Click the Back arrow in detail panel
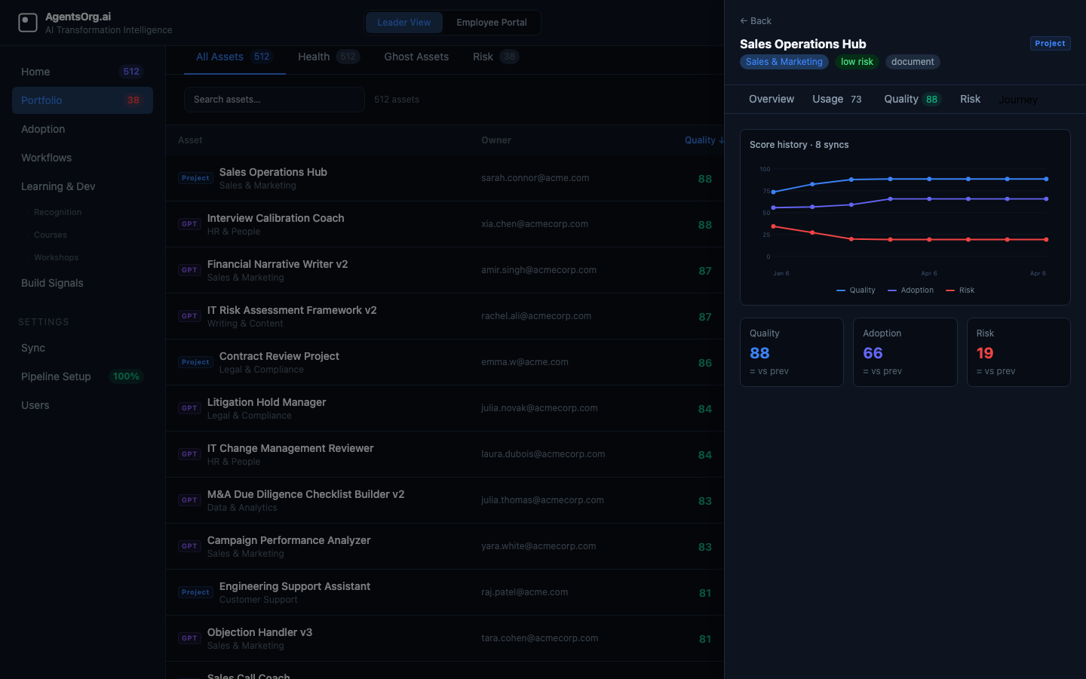The image size is (1086, 679). [x=756, y=21]
